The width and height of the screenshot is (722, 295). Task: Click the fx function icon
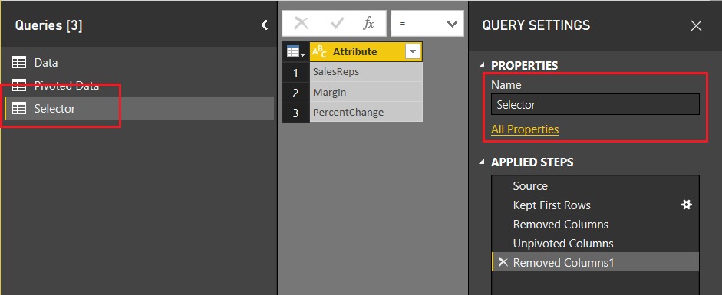pos(368,24)
